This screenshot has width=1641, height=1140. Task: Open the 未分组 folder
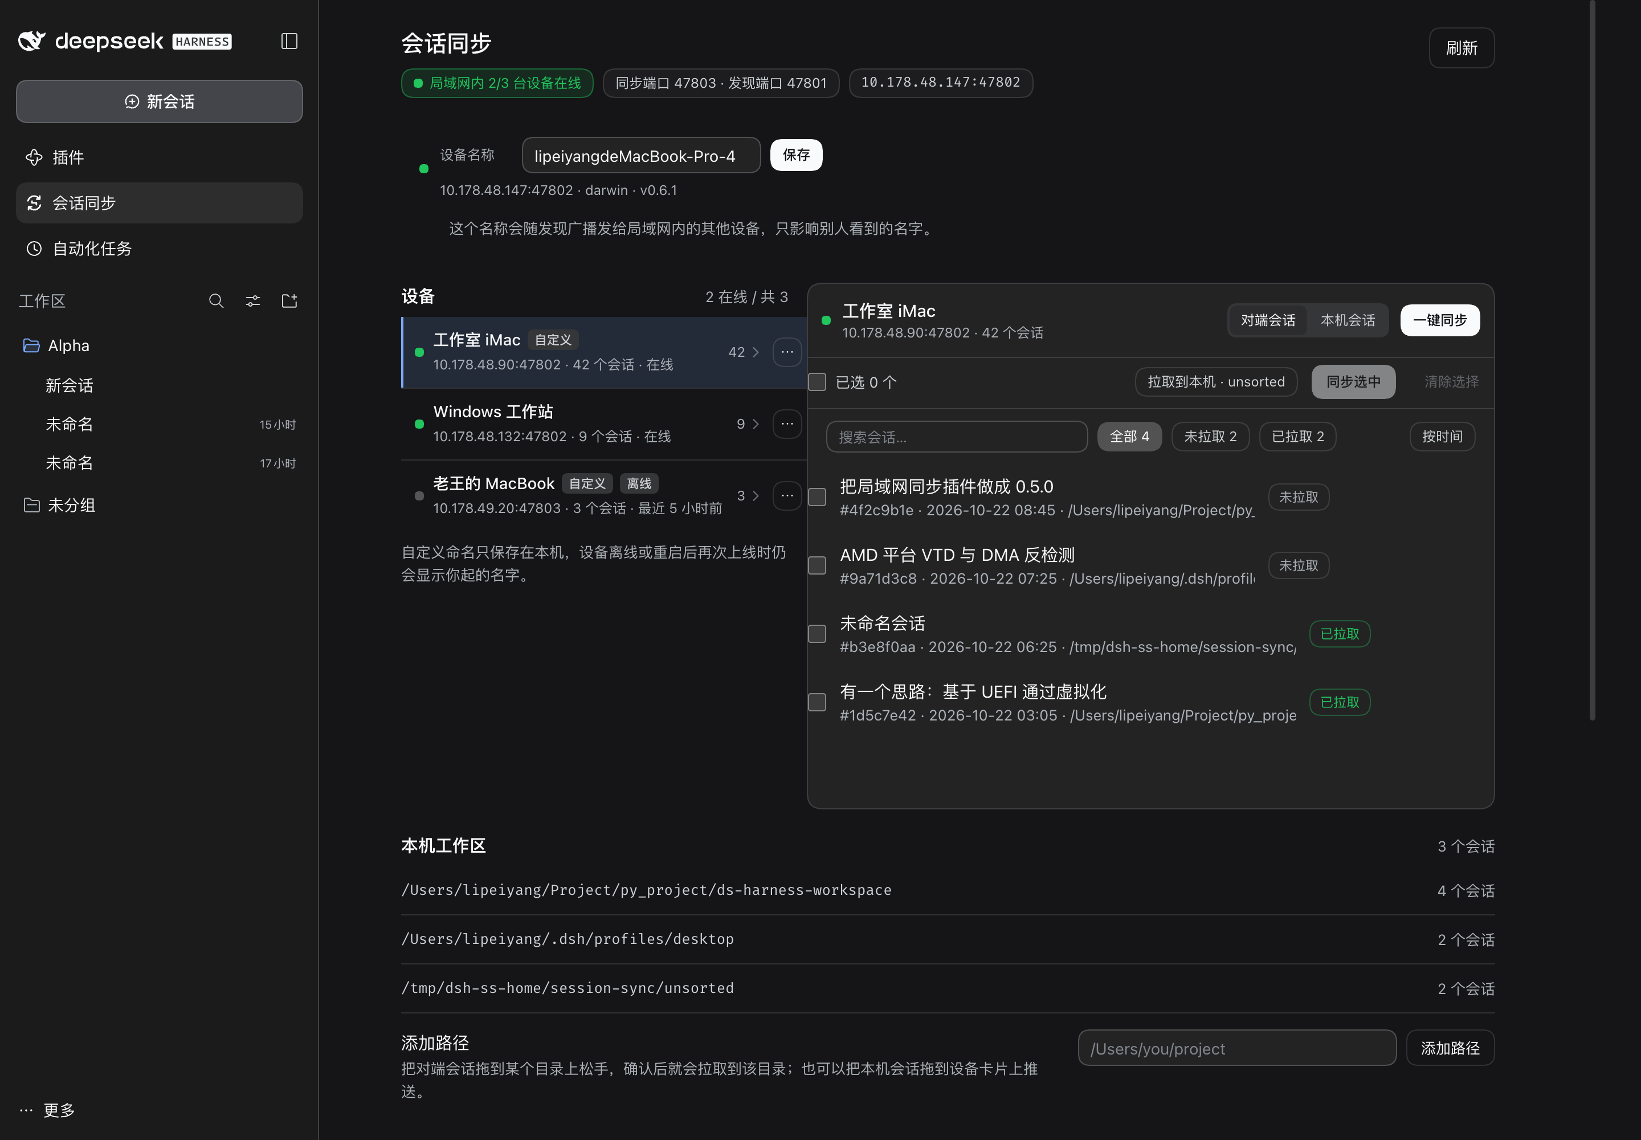[x=159, y=505]
